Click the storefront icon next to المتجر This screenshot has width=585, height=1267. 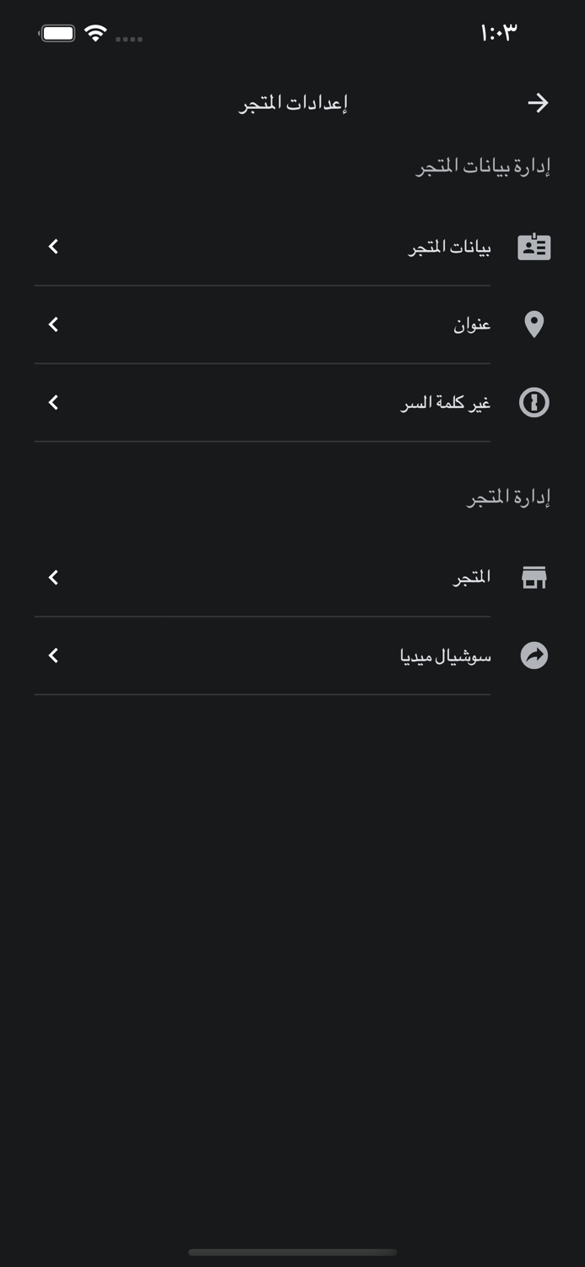tap(534, 577)
